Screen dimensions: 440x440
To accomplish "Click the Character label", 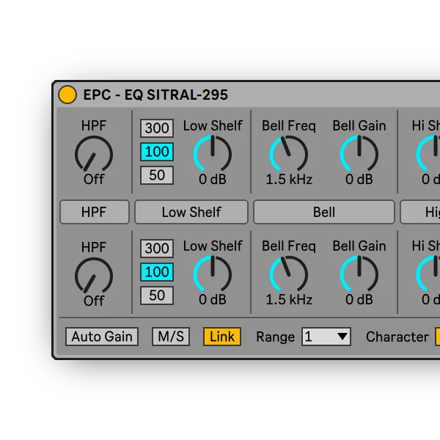I will 397,337.
